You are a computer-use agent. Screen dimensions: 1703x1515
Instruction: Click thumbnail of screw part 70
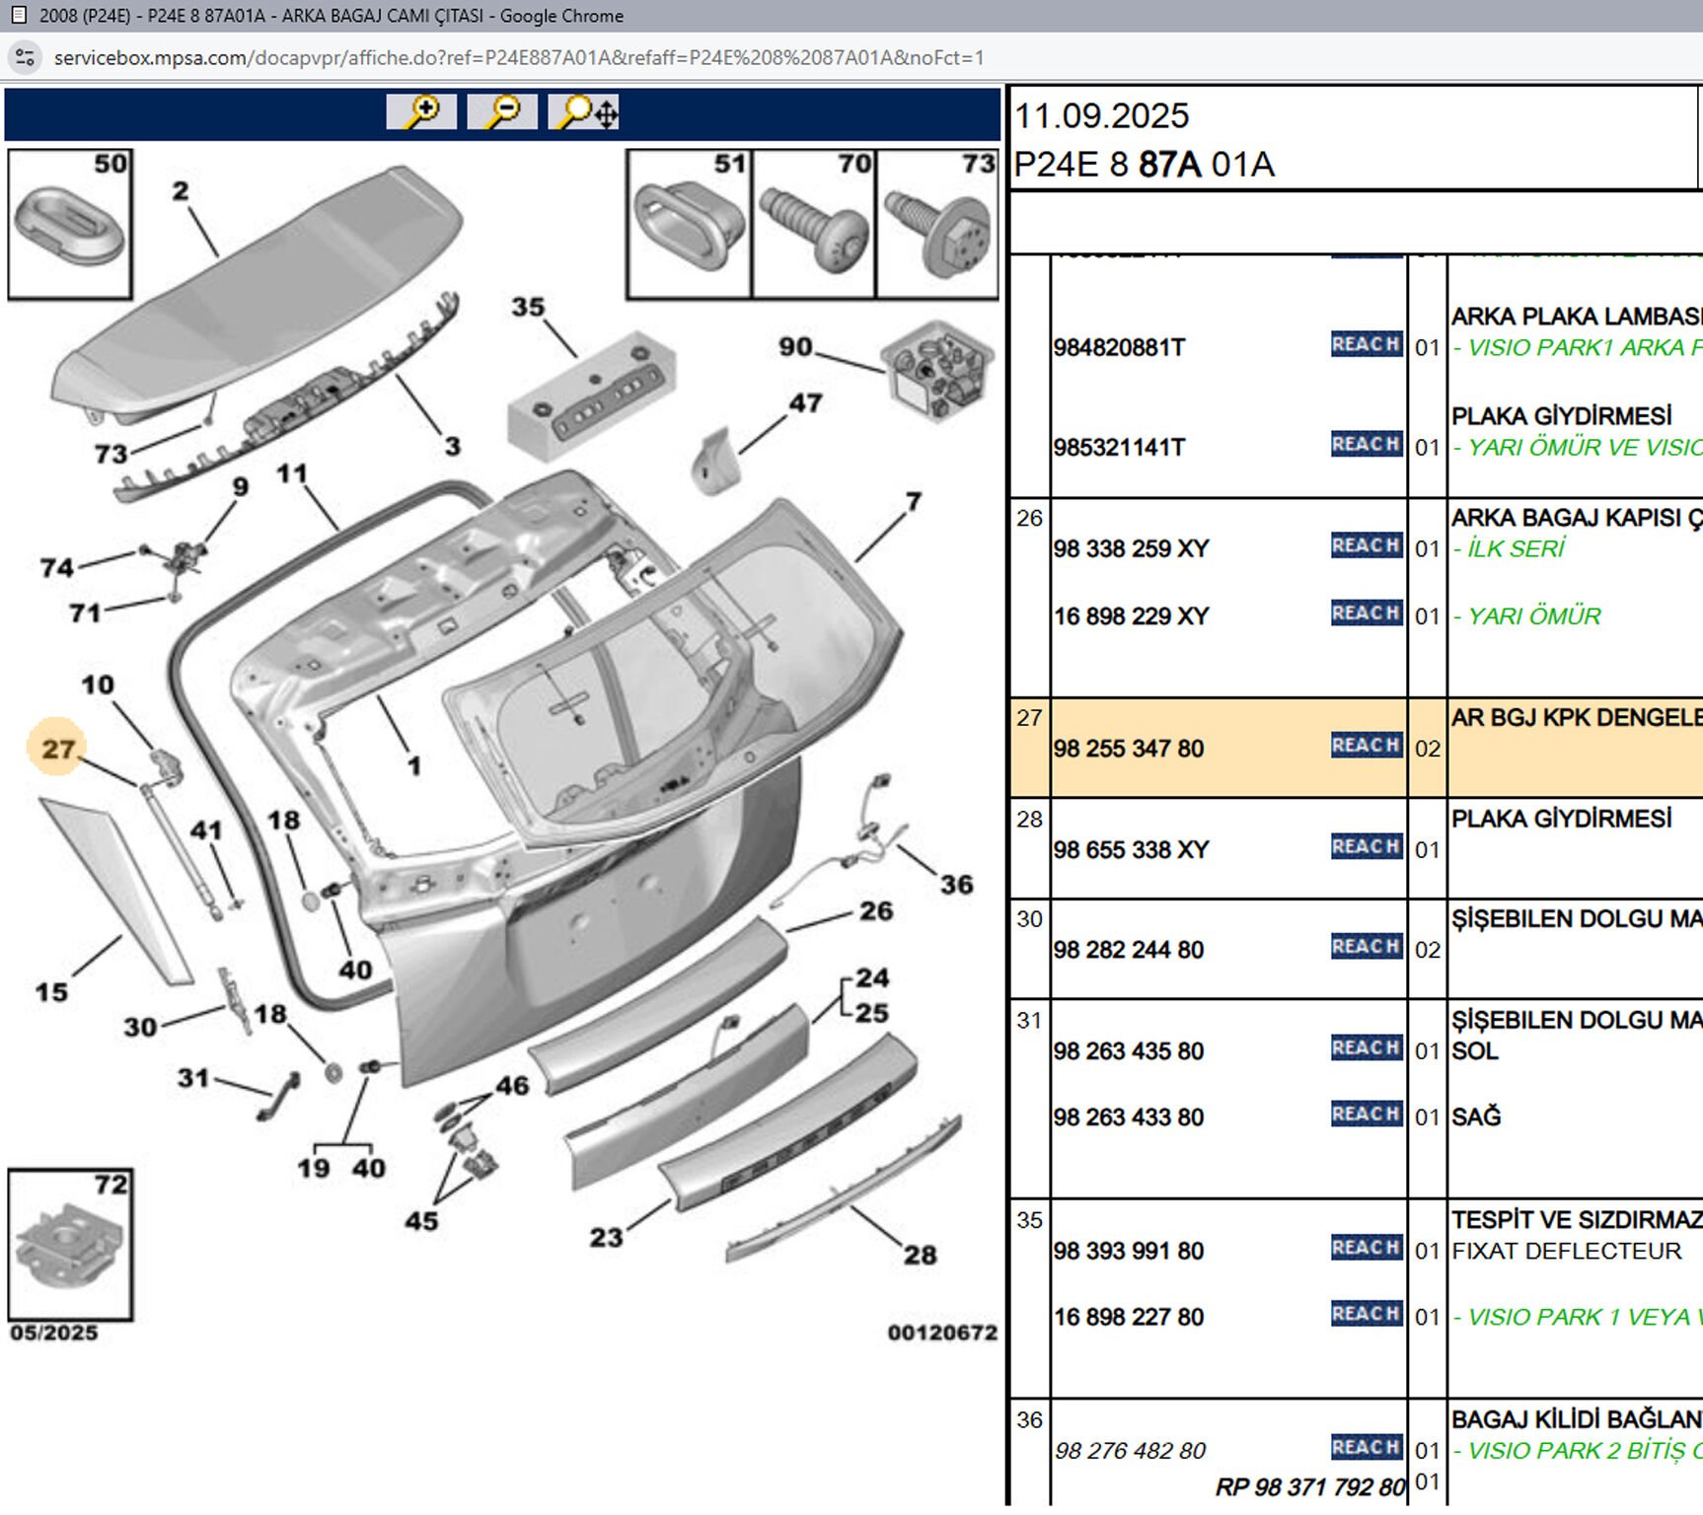click(814, 225)
